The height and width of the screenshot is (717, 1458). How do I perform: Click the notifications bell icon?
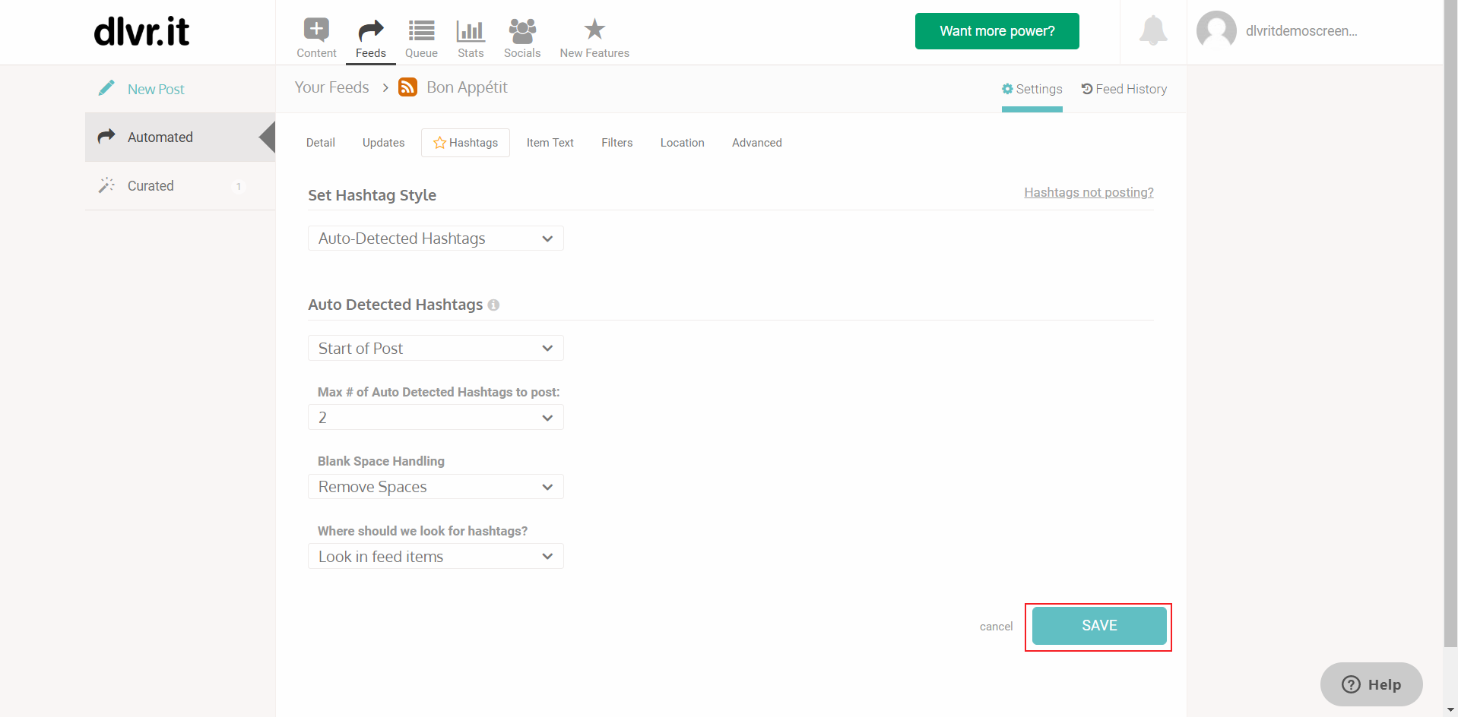point(1153,30)
